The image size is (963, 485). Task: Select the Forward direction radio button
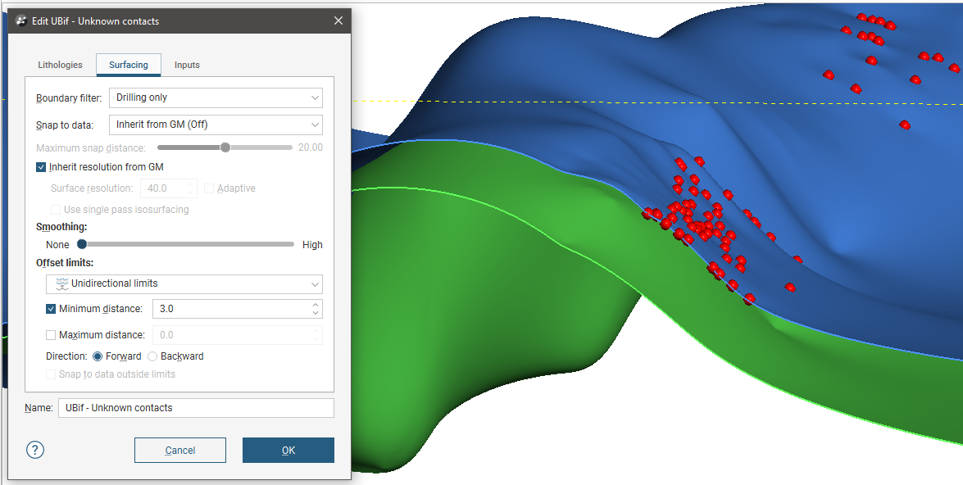pos(97,356)
